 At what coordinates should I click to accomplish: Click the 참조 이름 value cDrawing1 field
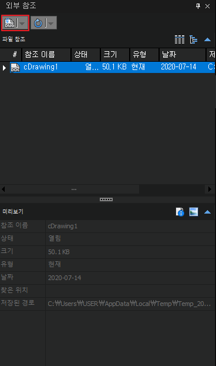pos(130,226)
